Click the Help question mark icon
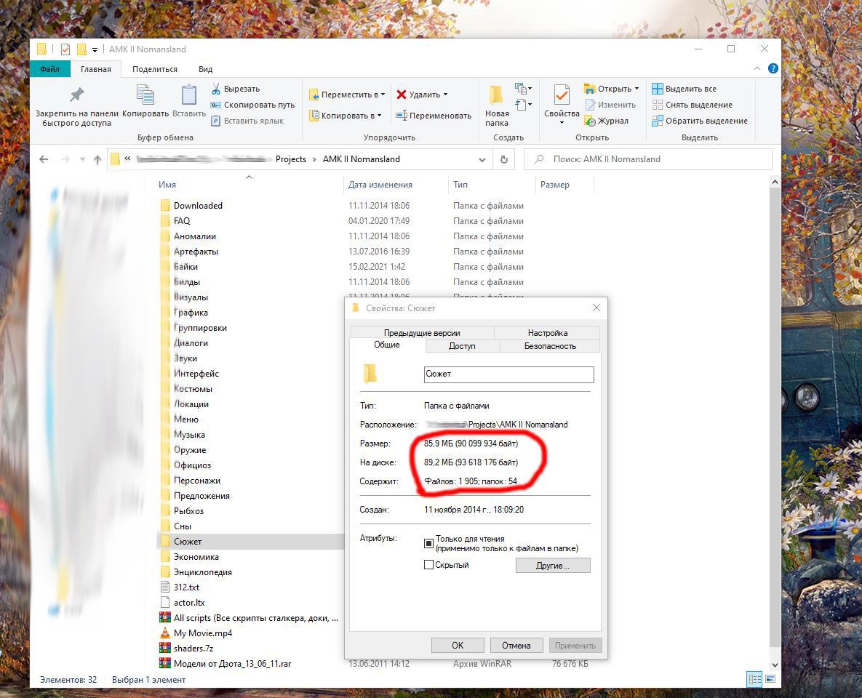This screenshot has height=698, width=862. [x=773, y=68]
